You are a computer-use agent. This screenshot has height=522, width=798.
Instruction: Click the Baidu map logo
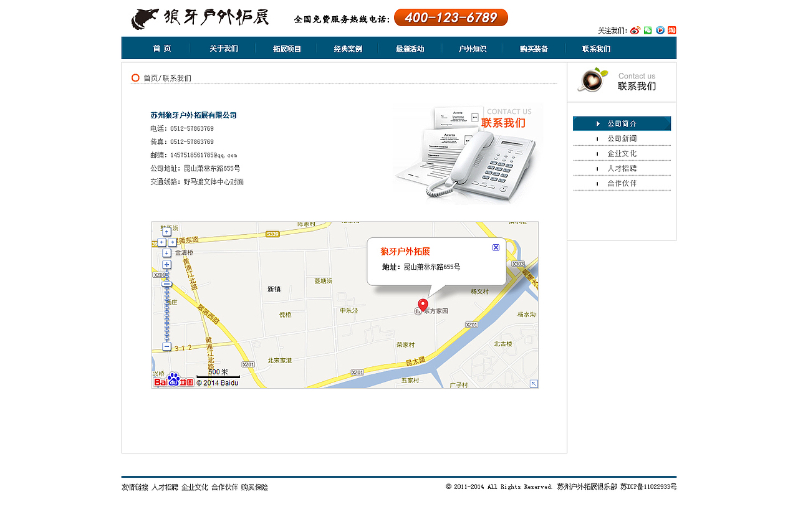174,381
